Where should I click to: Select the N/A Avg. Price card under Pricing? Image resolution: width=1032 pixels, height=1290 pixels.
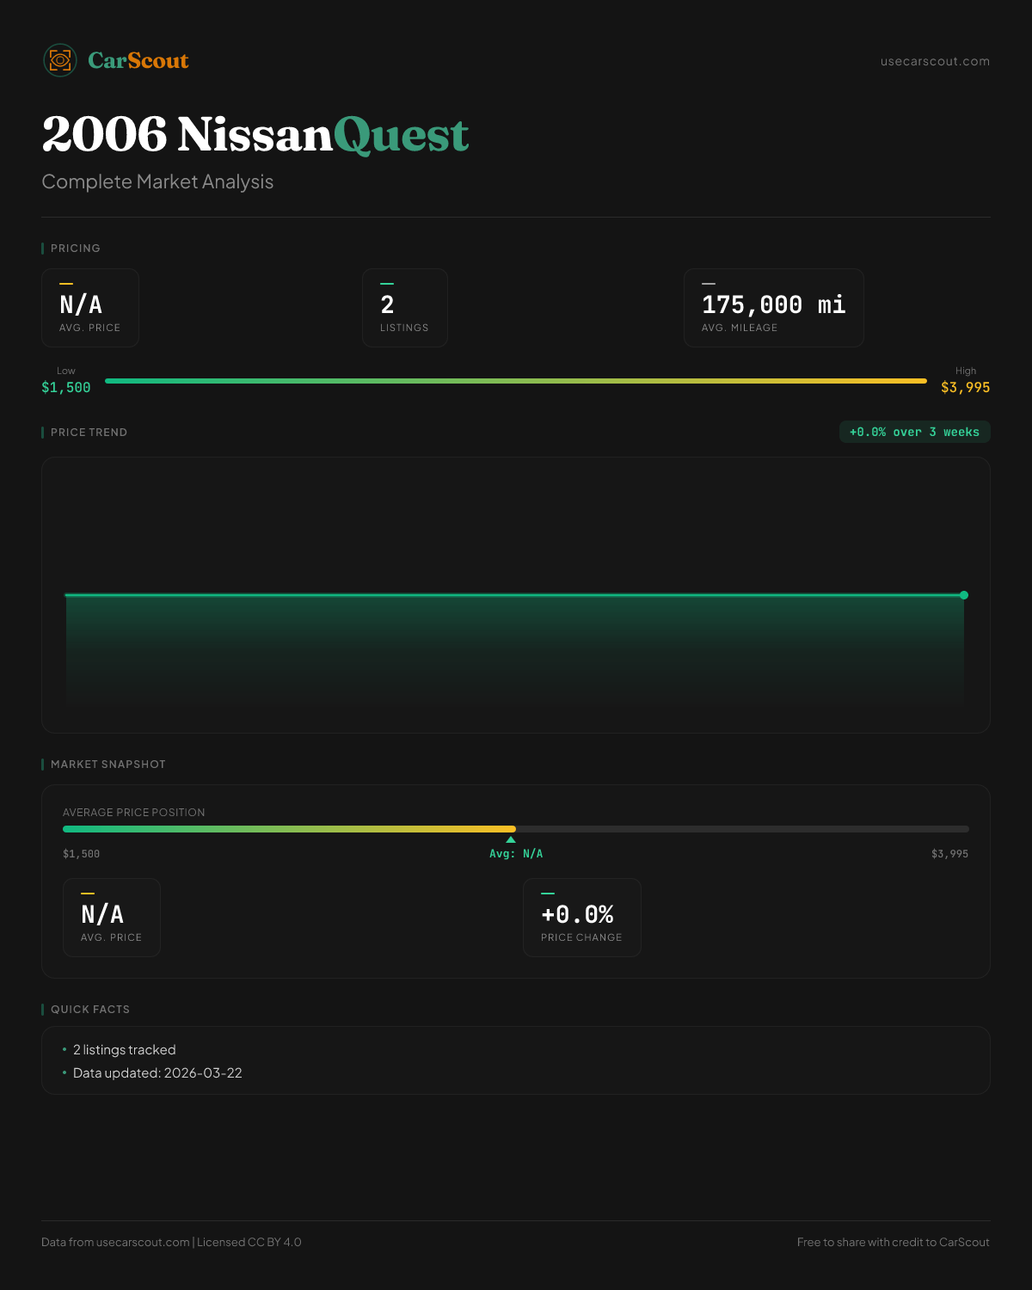click(90, 308)
